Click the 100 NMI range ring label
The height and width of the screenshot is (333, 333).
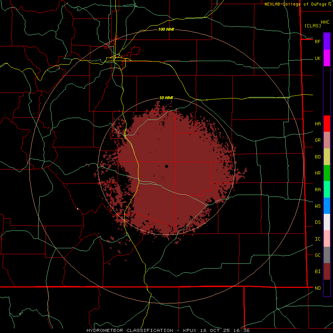point(166,29)
